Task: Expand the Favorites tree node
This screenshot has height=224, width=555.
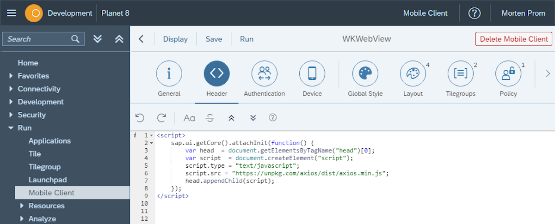Action: [11, 76]
